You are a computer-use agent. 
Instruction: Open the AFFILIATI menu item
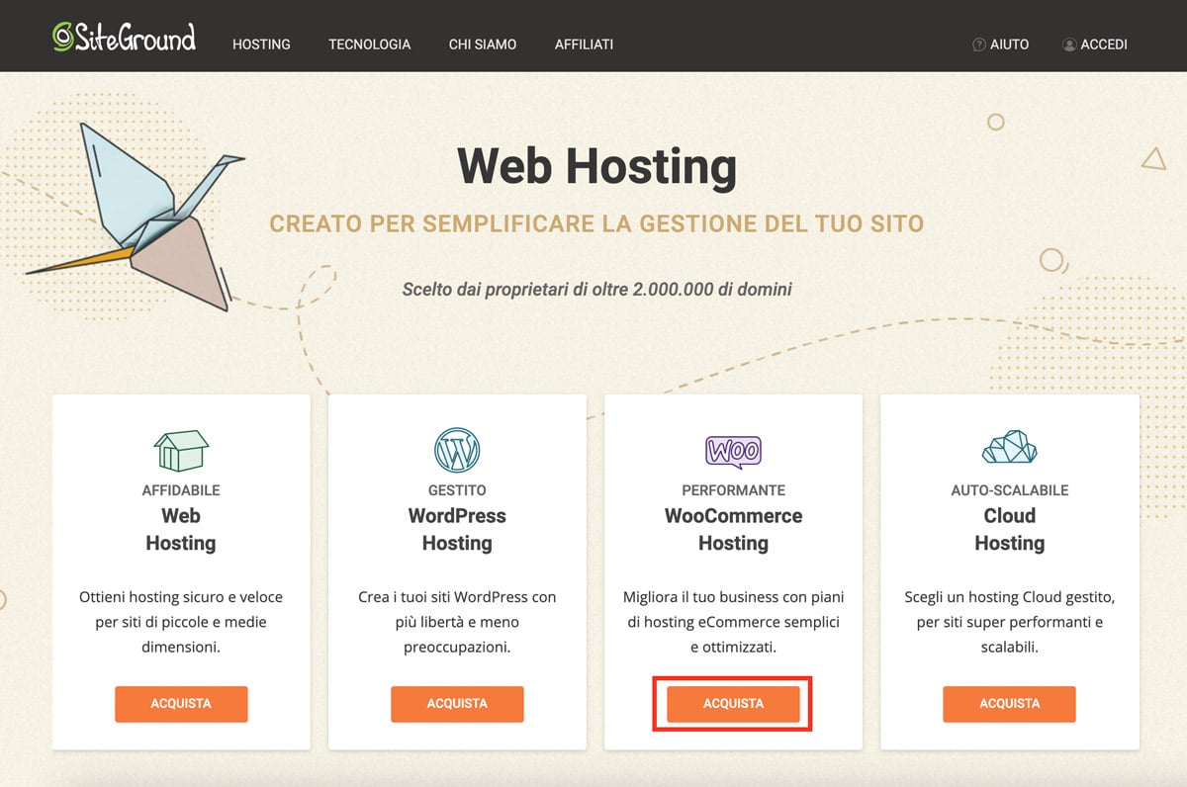[x=585, y=44]
